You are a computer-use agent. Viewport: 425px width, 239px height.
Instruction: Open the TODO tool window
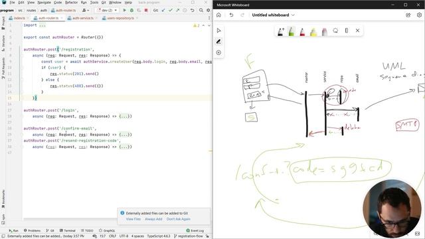click(87, 230)
